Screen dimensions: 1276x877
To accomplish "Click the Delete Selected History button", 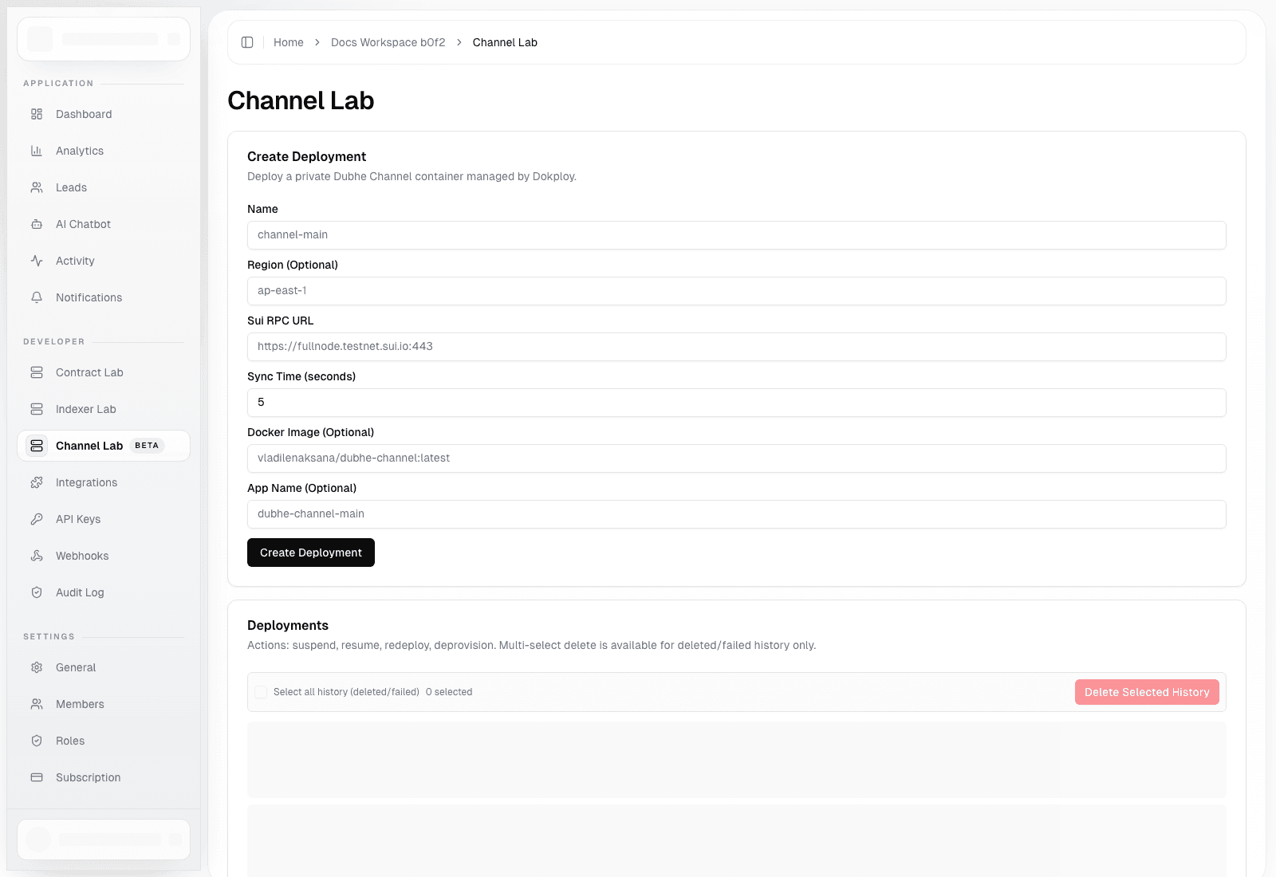I will [x=1146, y=692].
